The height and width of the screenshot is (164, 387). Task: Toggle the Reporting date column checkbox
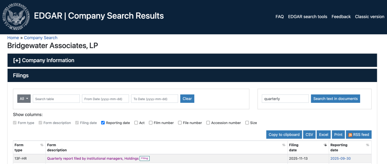(x=103, y=123)
